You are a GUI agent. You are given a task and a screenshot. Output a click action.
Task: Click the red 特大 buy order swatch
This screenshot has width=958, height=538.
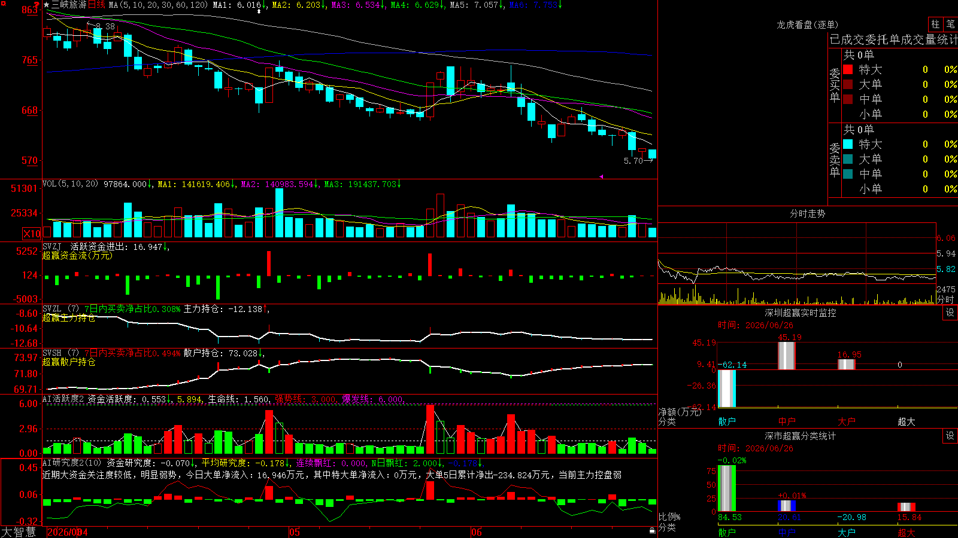point(848,69)
